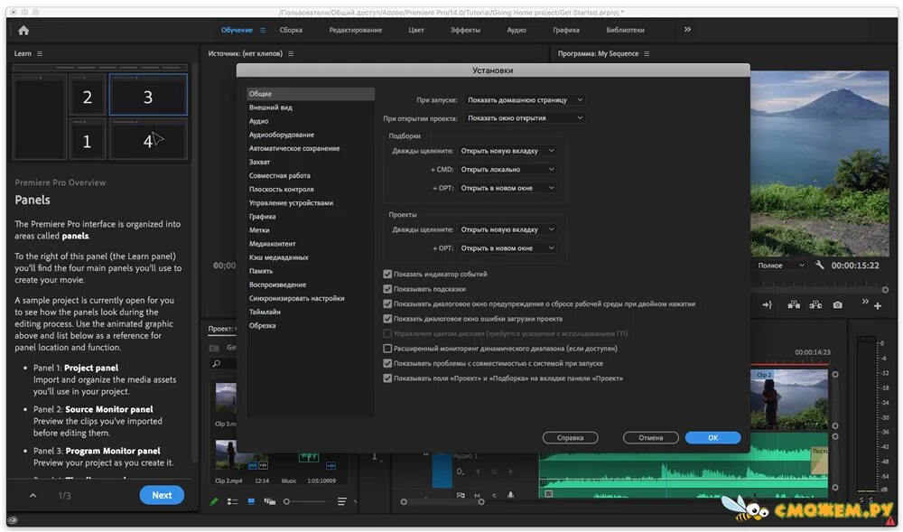Viewport: 903px width, 532px height.
Task: Select the Export Frame camera icon
Action: 837,304
